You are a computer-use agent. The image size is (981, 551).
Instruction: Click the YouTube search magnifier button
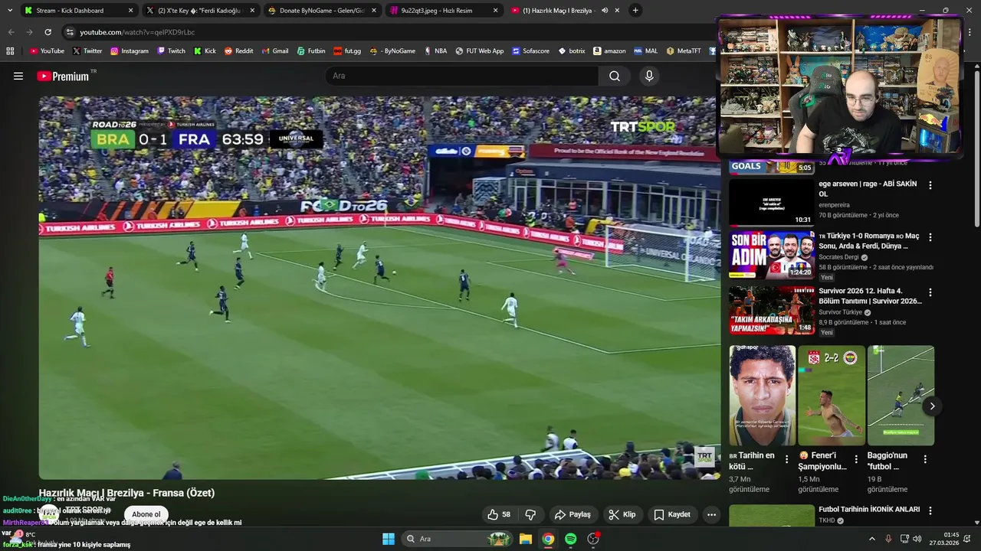click(615, 76)
